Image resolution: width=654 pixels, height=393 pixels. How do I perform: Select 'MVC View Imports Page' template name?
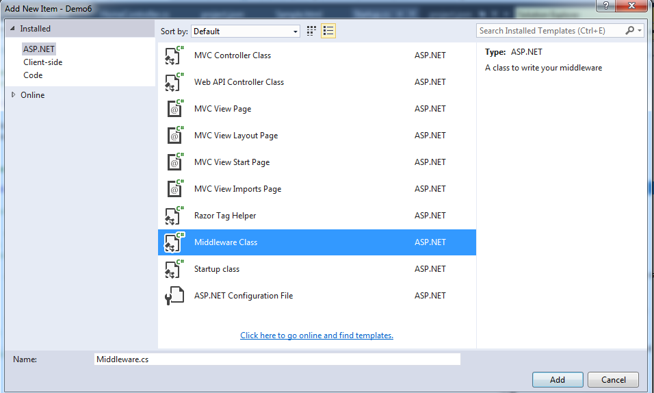pyautogui.click(x=238, y=189)
